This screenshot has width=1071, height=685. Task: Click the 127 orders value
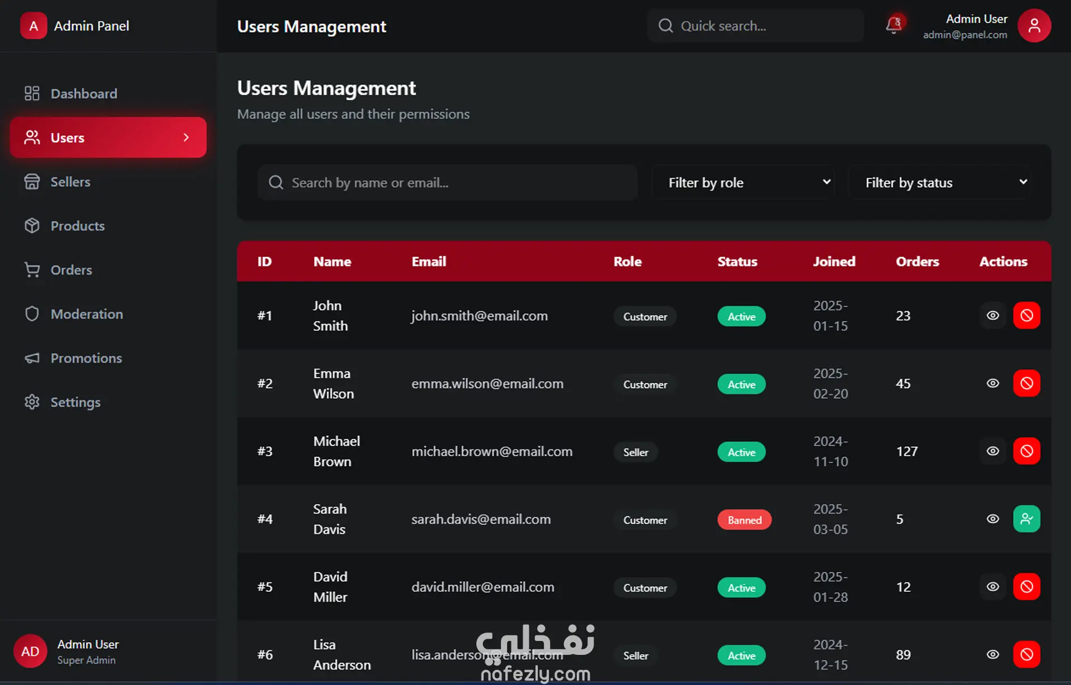[x=907, y=451]
